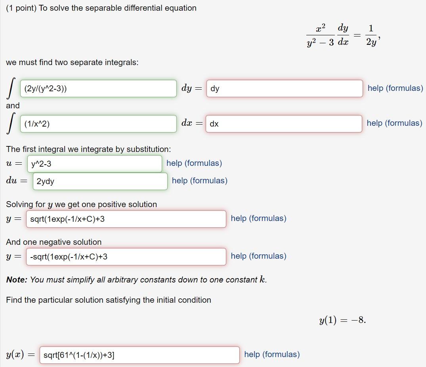The width and height of the screenshot is (426, 367).
Task: Open help formulas beside the u field
Action: (194, 163)
